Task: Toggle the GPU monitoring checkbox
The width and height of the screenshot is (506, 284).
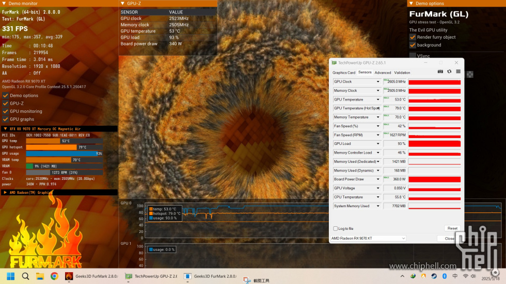Action: 6,111
